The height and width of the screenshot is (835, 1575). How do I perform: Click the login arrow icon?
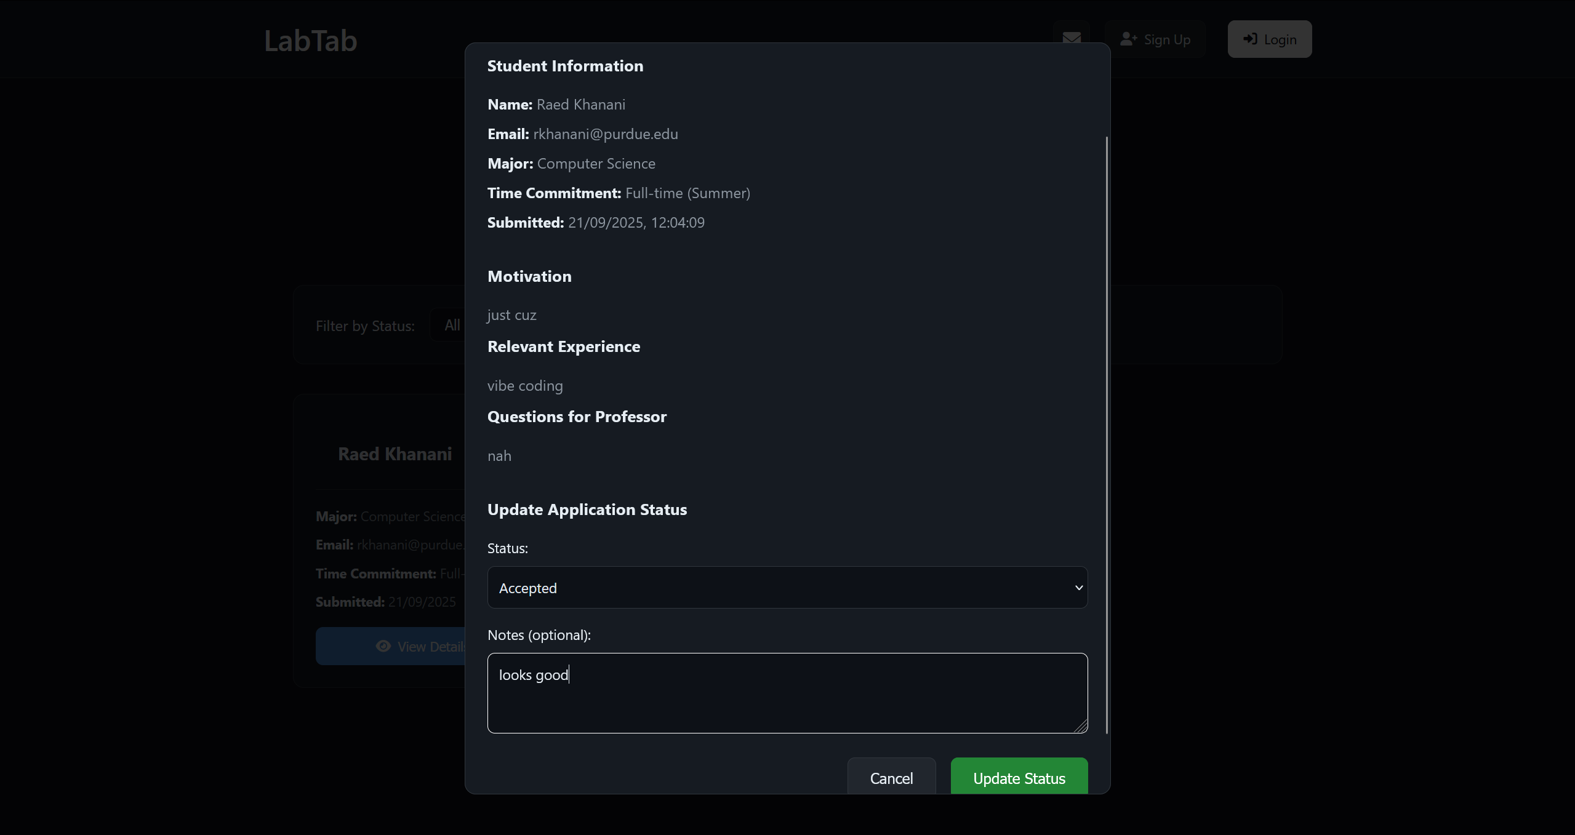1249,39
